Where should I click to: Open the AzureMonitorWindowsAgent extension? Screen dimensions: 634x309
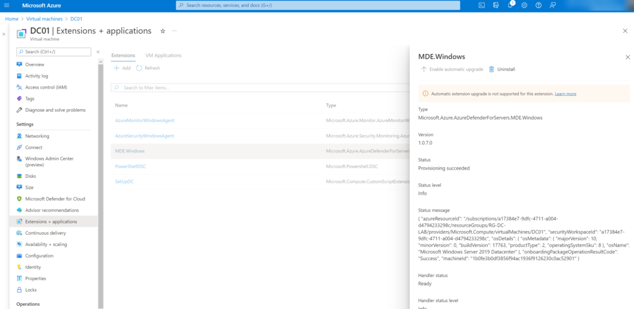(145, 120)
